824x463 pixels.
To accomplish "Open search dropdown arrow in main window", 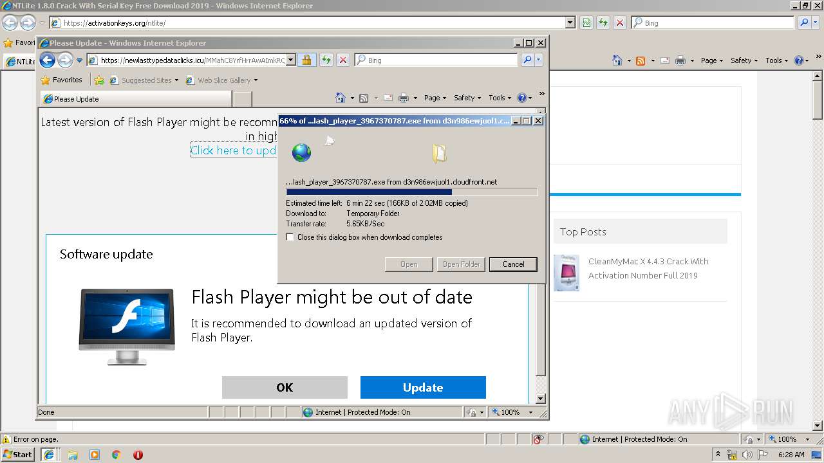I will [x=815, y=23].
